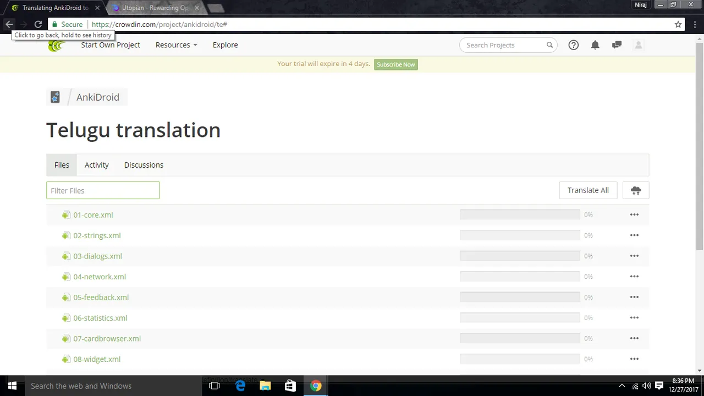Click Android icon beside 07-cardbrowser.xml
Viewport: 704px width, 396px height.
[66, 339]
